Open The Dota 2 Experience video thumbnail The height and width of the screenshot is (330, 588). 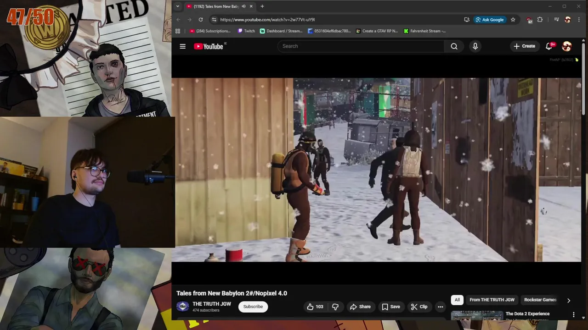tap(477, 315)
